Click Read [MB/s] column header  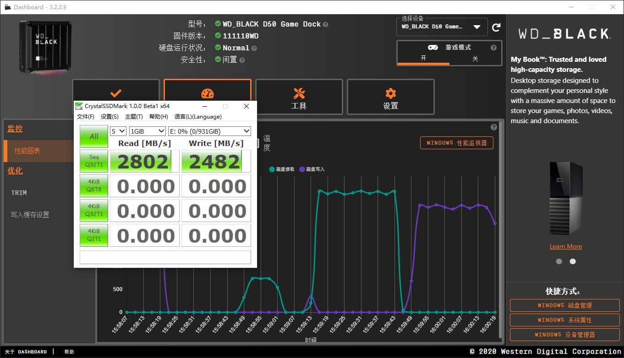144,143
